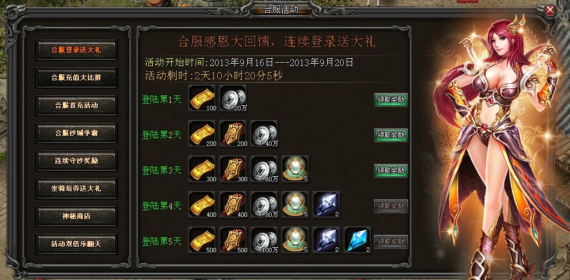Close the 合服活动 window

coord(551,11)
